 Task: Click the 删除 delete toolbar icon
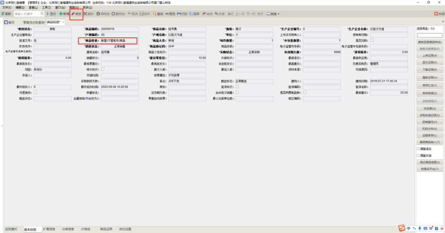(x=85, y=13)
